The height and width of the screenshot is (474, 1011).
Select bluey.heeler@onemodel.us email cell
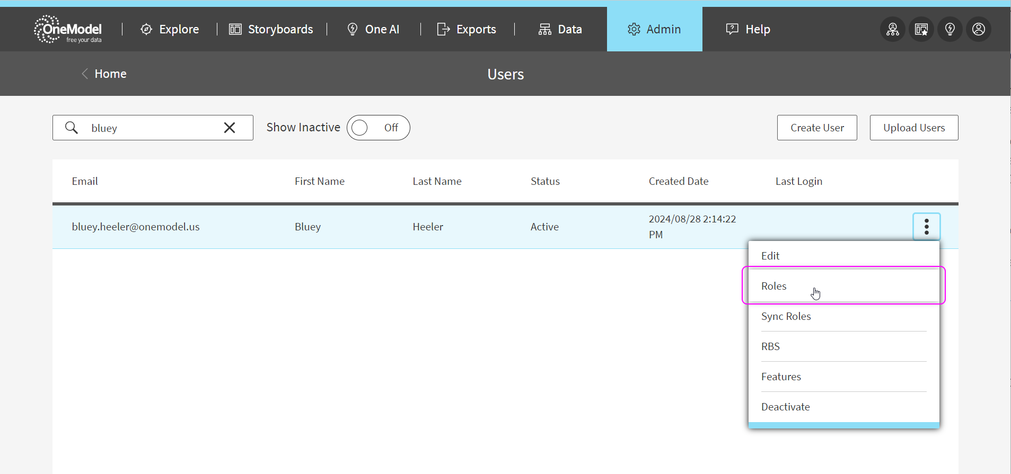(136, 227)
